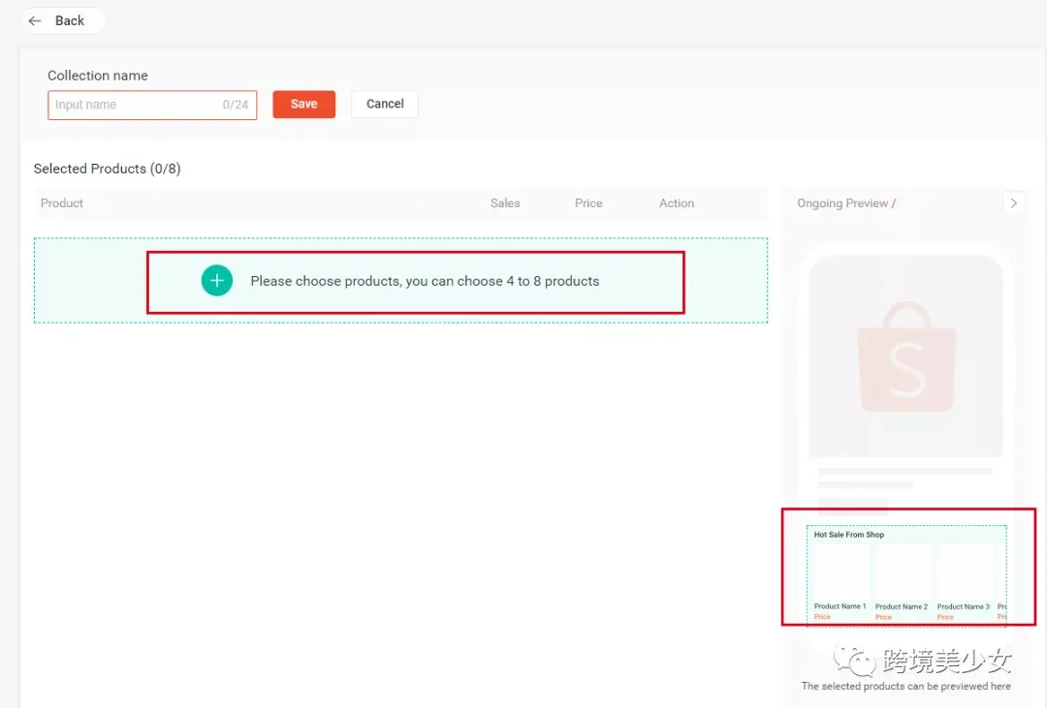Image resolution: width=1047 pixels, height=708 pixels.
Task: Select the Product column header
Action: [x=61, y=202]
